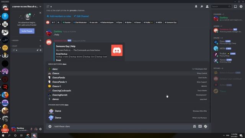
Task: Open edit channel gear on v channel
Action: [41, 50]
